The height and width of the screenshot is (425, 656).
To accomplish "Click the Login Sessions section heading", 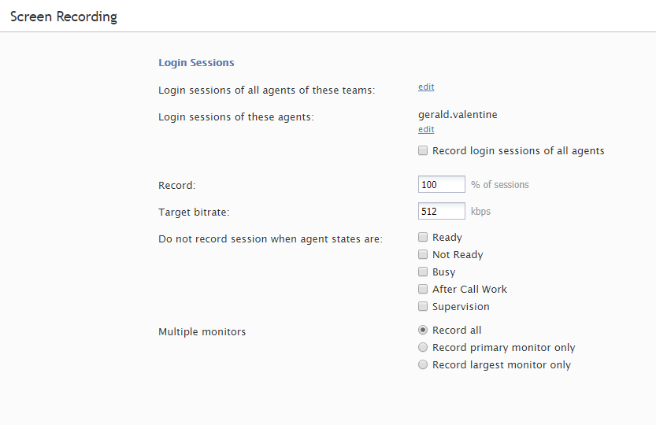I will pyautogui.click(x=196, y=63).
